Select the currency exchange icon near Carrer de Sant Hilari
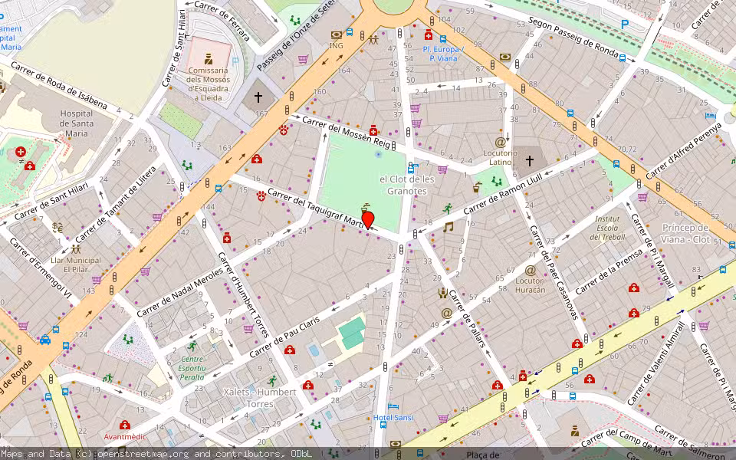This screenshot has height=460, width=736. click(58, 226)
